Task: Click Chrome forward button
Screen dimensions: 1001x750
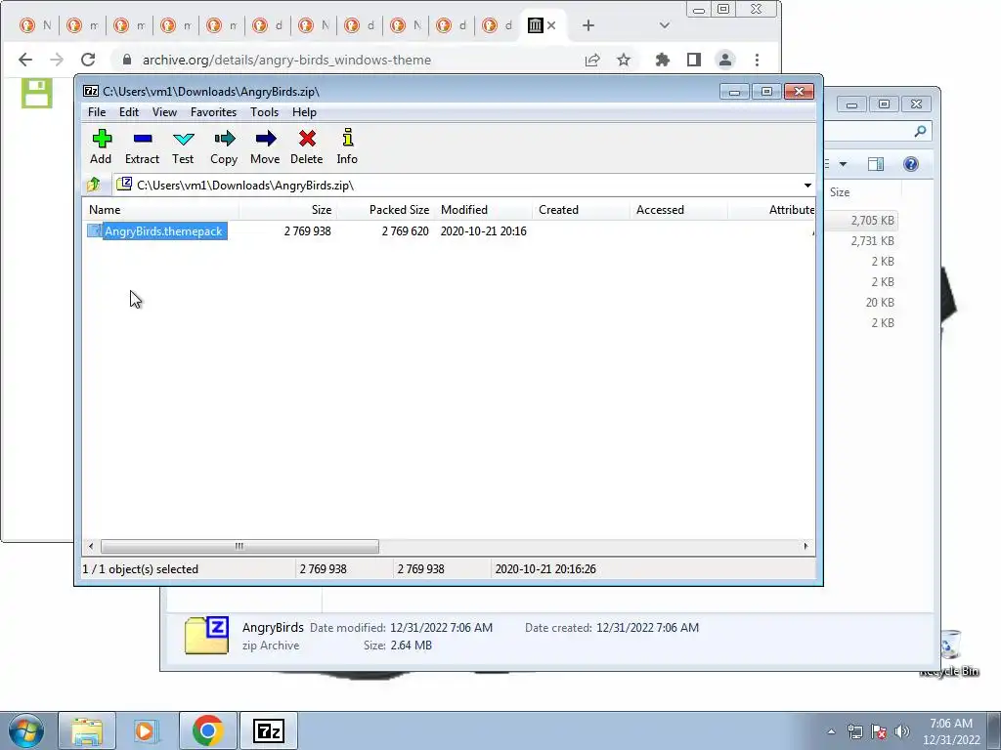Action: click(x=57, y=60)
